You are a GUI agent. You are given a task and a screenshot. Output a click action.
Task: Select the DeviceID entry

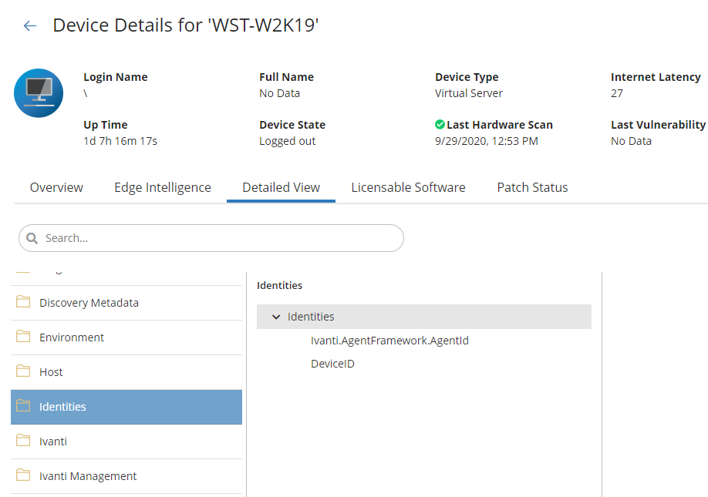click(x=332, y=364)
